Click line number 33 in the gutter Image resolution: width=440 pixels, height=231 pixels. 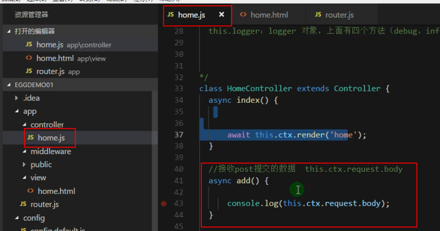[x=179, y=88]
